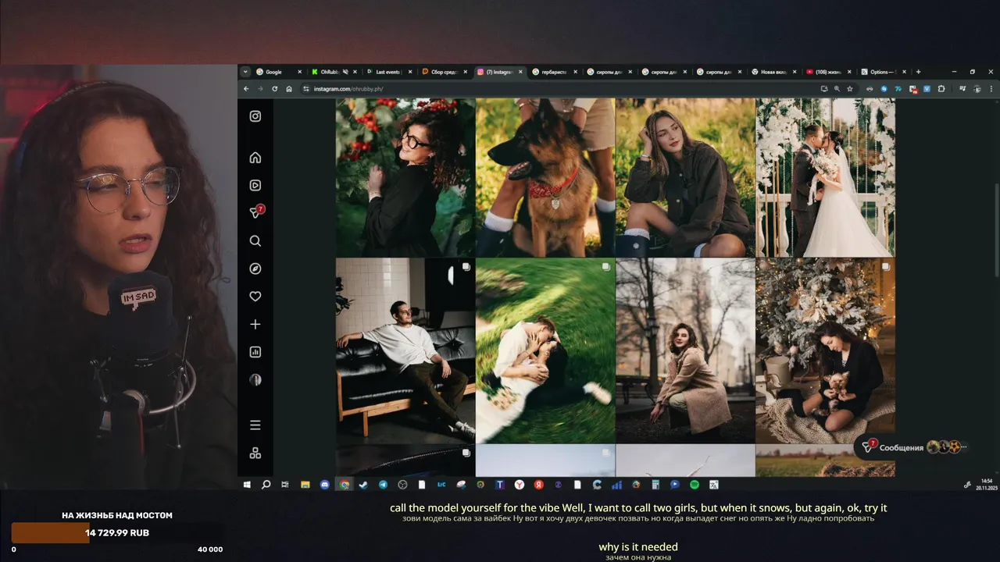The height and width of the screenshot is (562, 1000).
Task: Open Discord from the taskbar
Action: tap(325, 485)
